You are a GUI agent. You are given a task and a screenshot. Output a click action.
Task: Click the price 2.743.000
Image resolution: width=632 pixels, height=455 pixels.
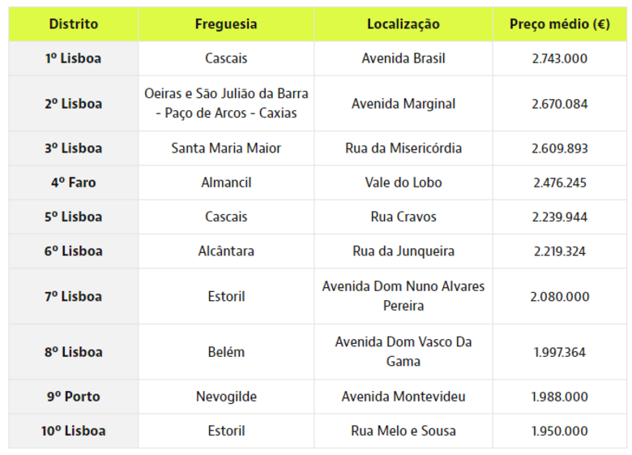559,58
